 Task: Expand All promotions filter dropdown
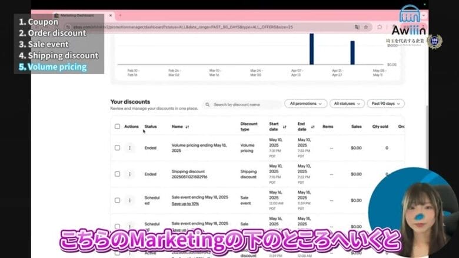click(305, 104)
